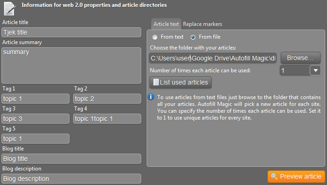
Task: Click the articles folder path field
Action: pyautogui.click(x=213, y=58)
